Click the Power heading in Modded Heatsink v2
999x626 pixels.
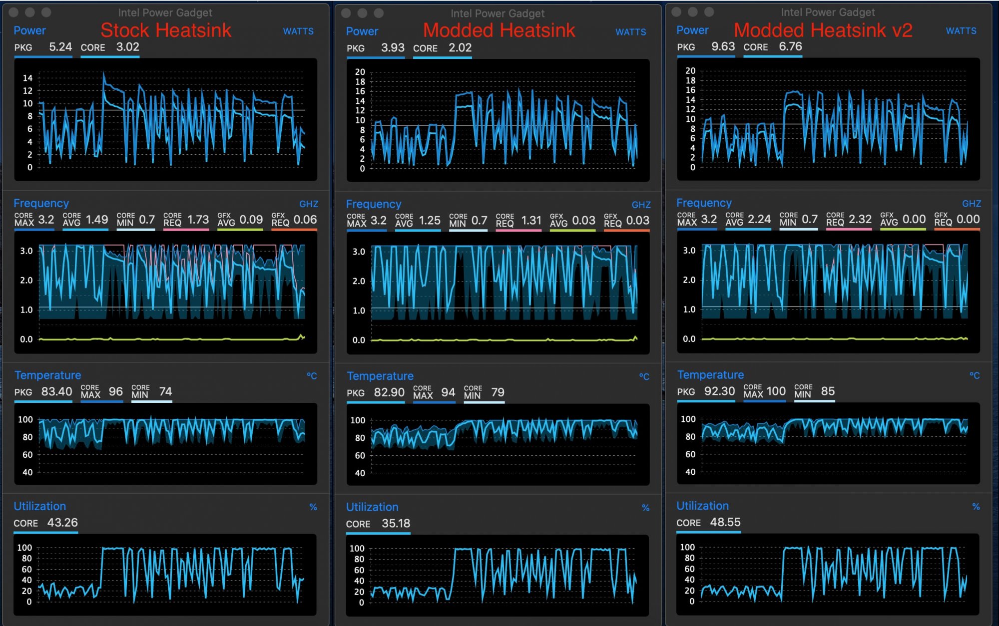click(692, 30)
